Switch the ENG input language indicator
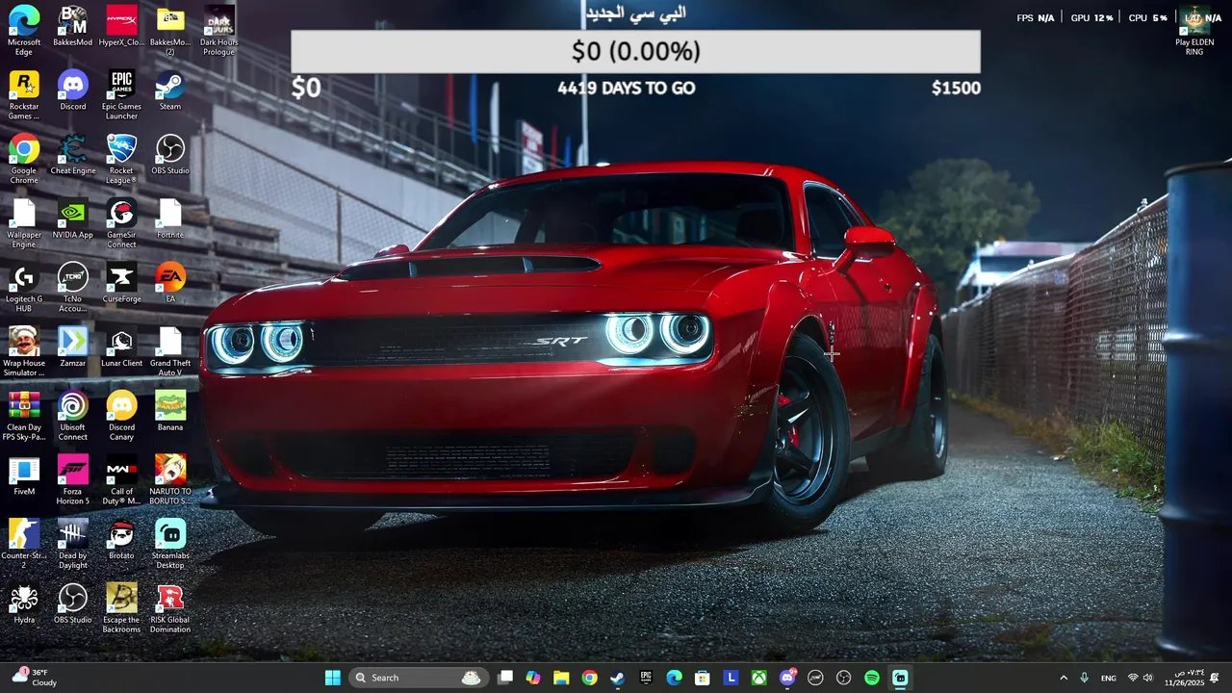This screenshot has height=693, width=1232. click(1109, 678)
